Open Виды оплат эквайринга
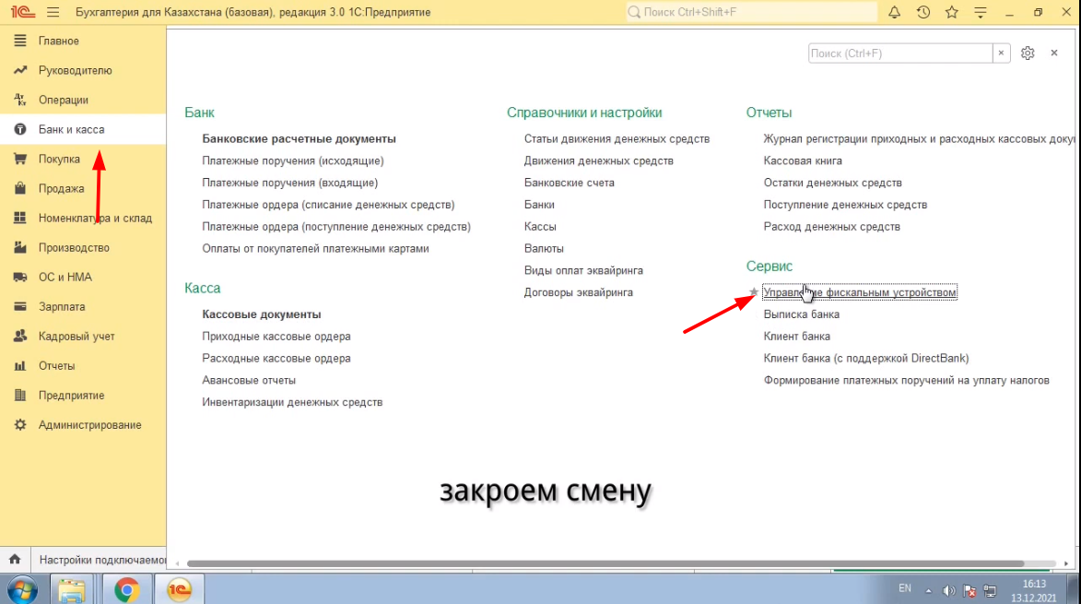This screenshot has height=604, width=1081. pos(583,271)
